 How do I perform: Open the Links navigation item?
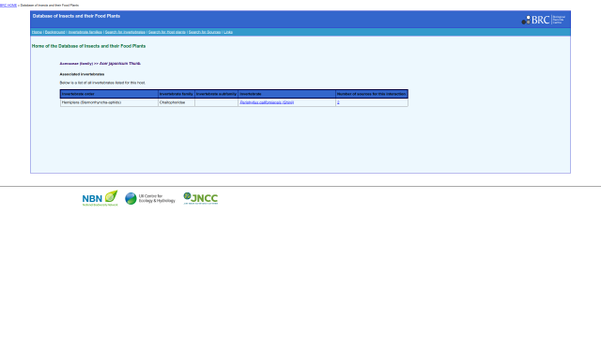pyautogui.click(x=228, y=32)
